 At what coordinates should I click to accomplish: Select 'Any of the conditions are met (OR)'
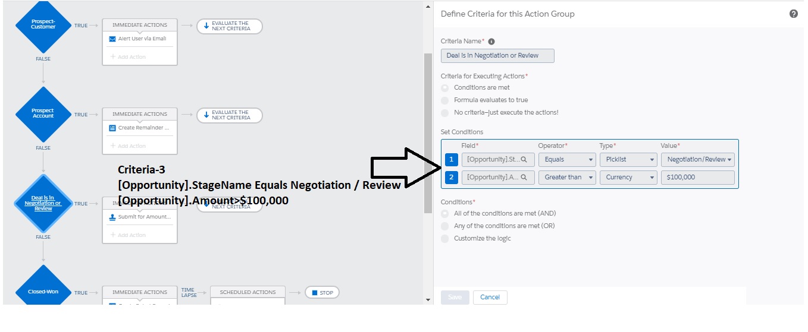445,226
